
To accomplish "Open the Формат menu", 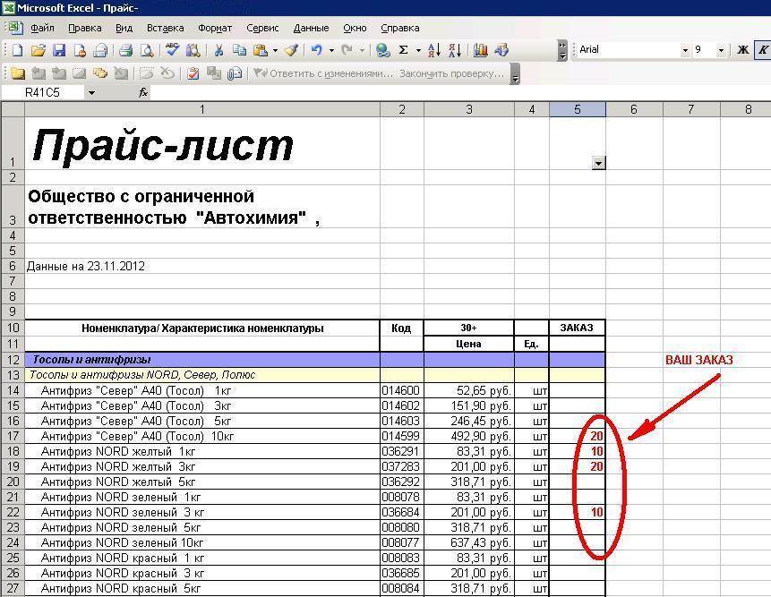I will click(215, 28).
